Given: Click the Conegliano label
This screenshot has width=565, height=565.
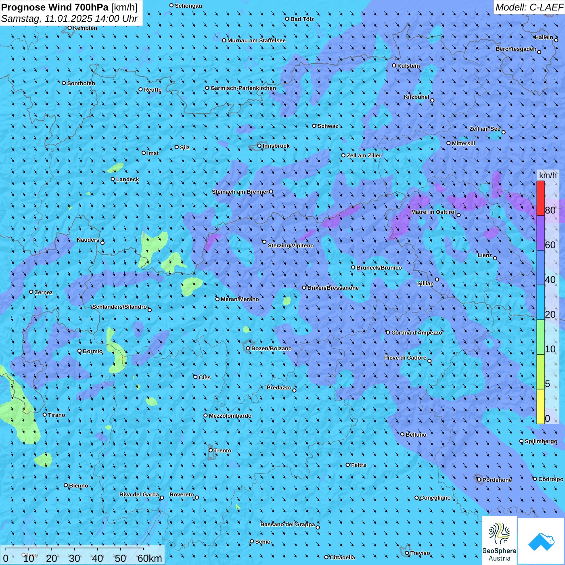Looking at the screenshot, I should tap(435, 498).
